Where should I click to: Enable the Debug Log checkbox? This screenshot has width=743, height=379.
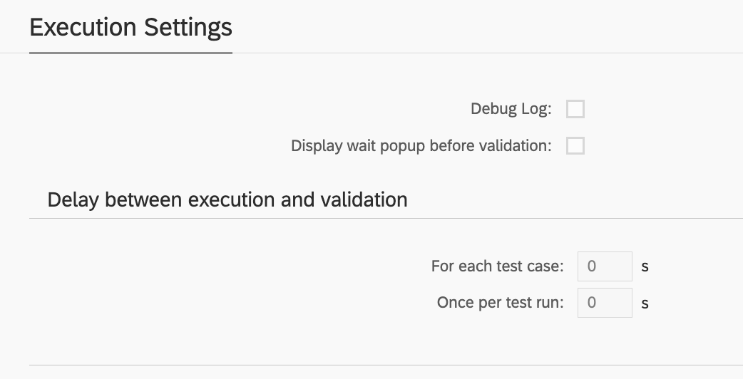[x=575, y=109]
